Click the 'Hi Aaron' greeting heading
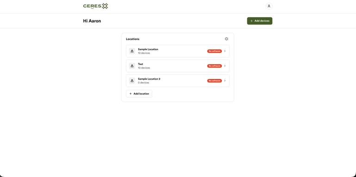356x177 pixels. click(92, 21)
